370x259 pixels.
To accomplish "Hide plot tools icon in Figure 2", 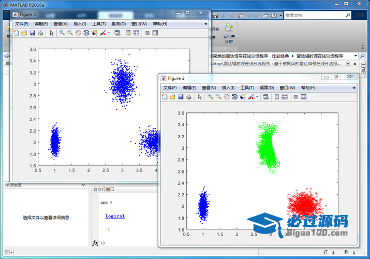I will 295,97.
